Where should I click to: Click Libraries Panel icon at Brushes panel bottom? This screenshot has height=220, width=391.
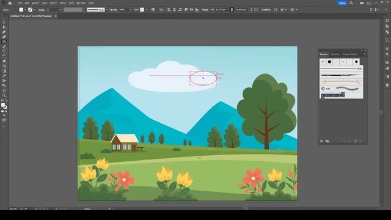[x=327, y=141]
